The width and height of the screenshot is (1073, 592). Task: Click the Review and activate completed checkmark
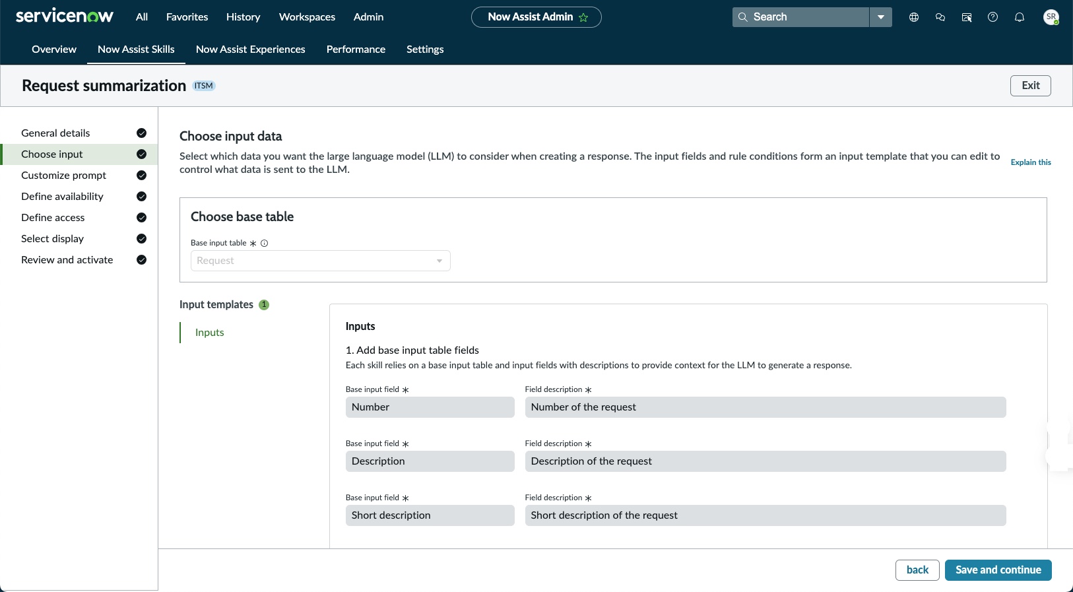(141, 260)
